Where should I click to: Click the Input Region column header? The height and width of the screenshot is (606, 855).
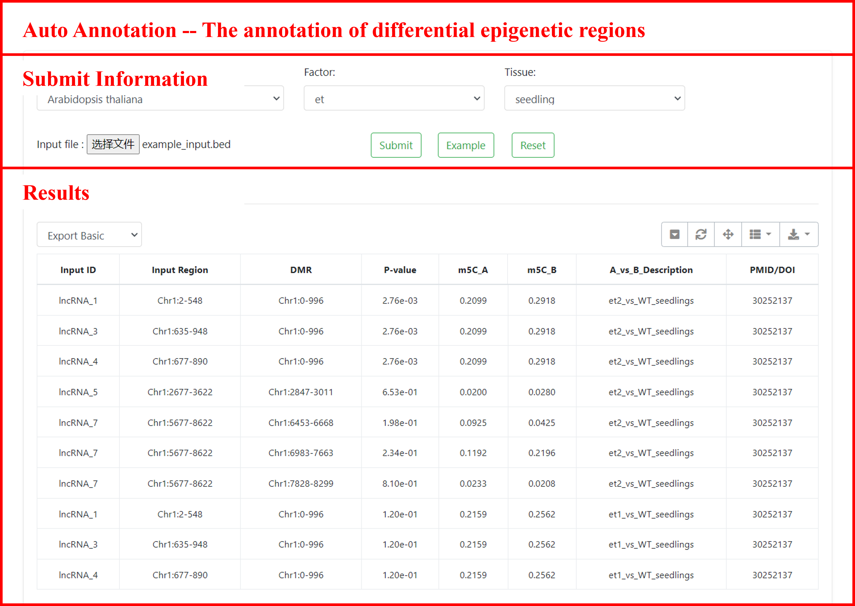click(x=180, y=270)
